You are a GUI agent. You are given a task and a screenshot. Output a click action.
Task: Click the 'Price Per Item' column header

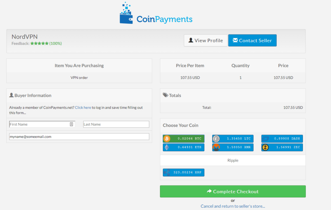(x=190, y=65)
